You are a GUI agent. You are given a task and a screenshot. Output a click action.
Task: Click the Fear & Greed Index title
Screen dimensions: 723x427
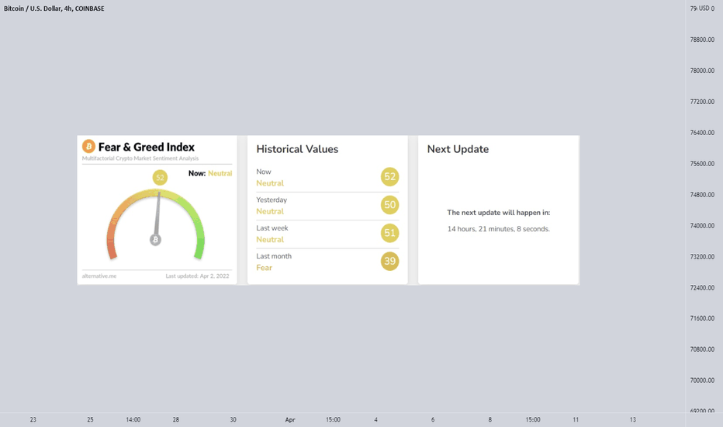tap(146, 147)
